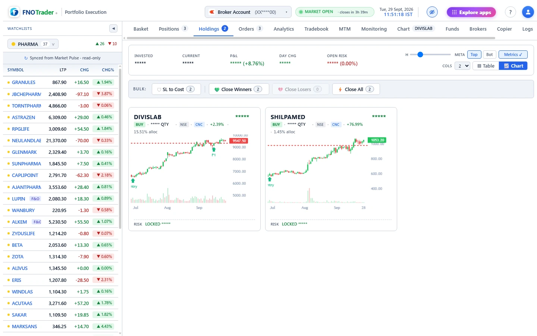Click the NSE tag on SHILPAMED card

click(x=320, y=125)
